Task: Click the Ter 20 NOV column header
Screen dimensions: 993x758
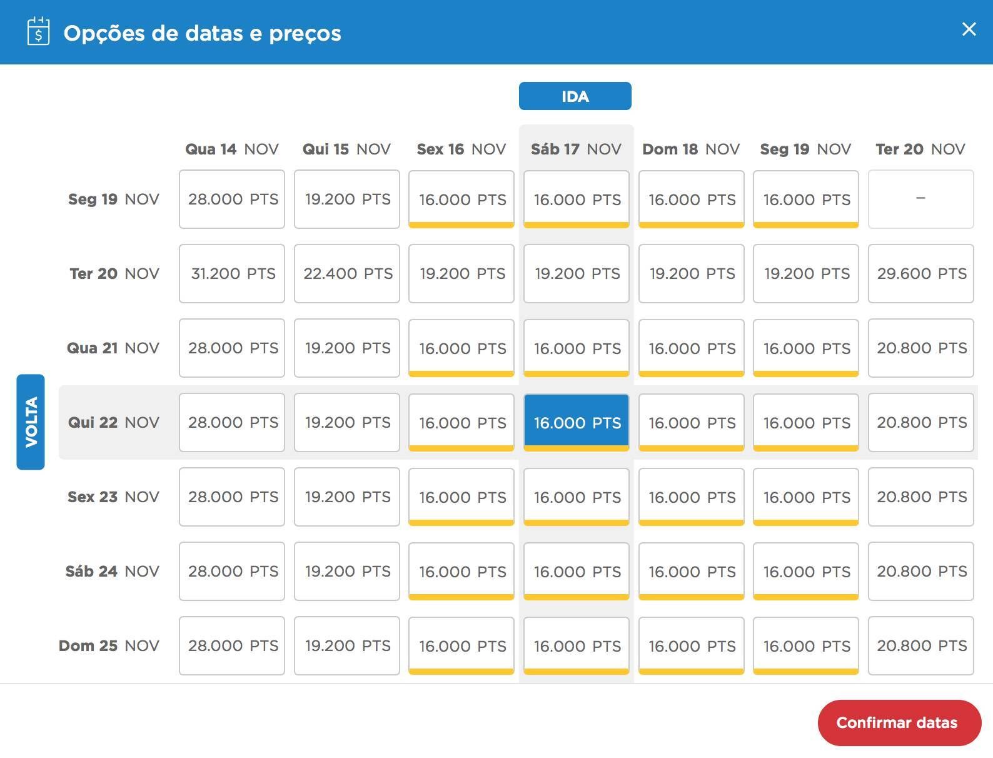Action: pyautogui.click(x=920, y=149)
